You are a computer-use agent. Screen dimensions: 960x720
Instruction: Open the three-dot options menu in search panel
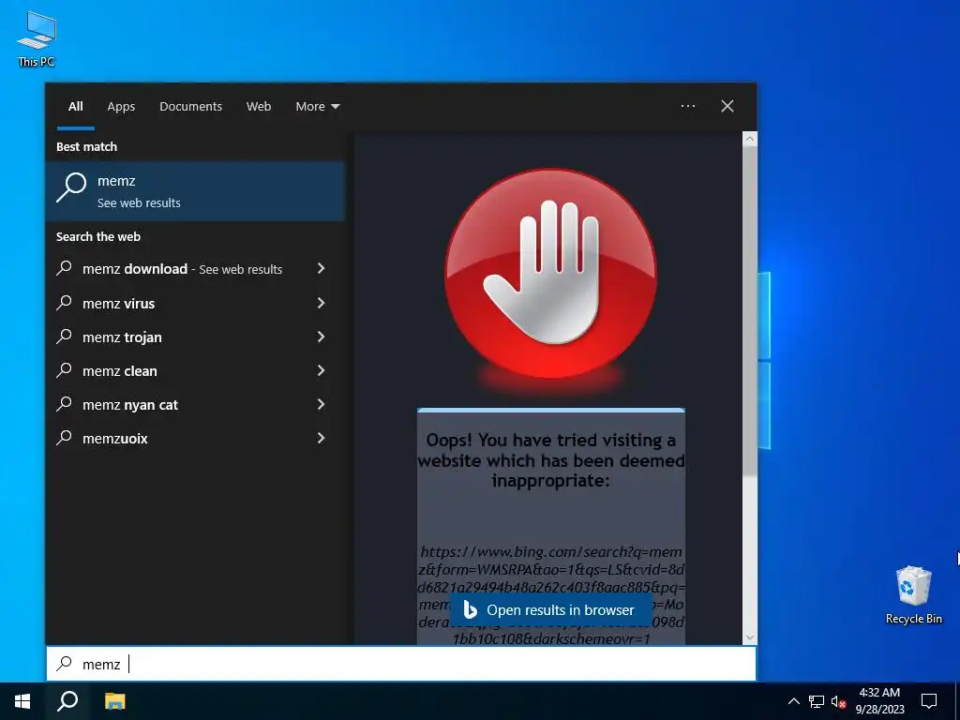point(688,106)
